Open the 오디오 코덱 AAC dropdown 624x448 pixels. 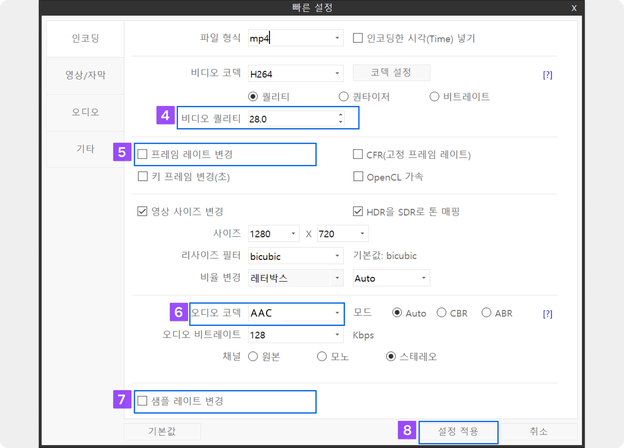pos(337,313)
